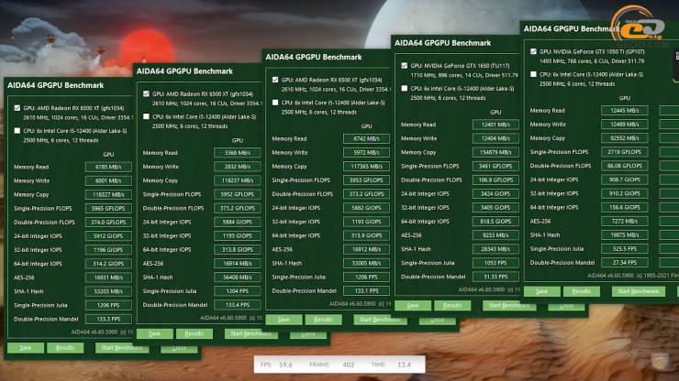Click Start Benchmark in GTX 1650 window
The image size is (679, 381).
[x=509, y=305]
